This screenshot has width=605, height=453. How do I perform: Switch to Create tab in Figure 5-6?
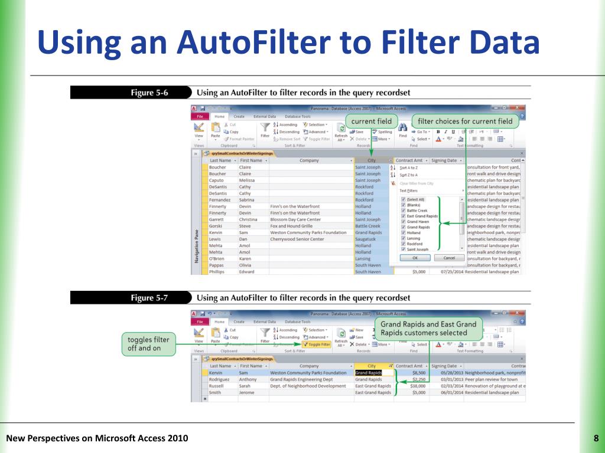239,116
